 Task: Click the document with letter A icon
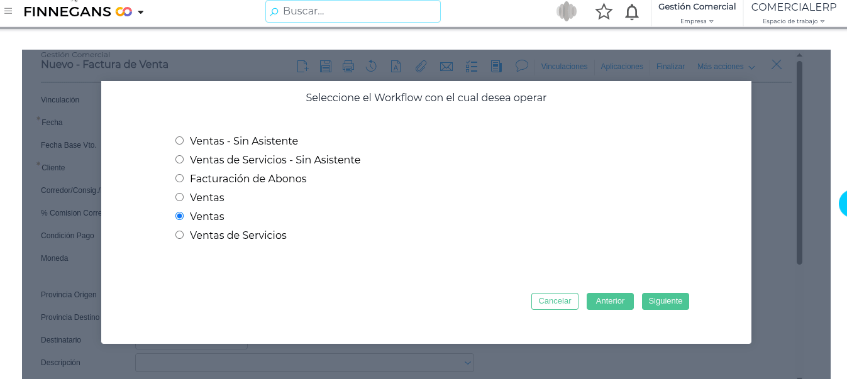click(x=396, y=66)
